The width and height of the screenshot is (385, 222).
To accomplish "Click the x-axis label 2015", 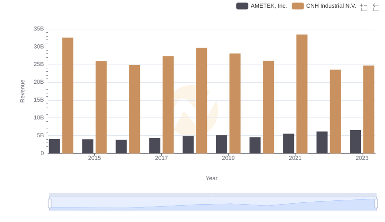I will [94, 158].
